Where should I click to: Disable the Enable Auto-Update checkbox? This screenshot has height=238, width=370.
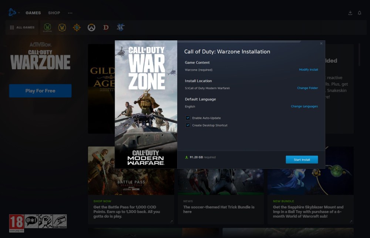188,118
